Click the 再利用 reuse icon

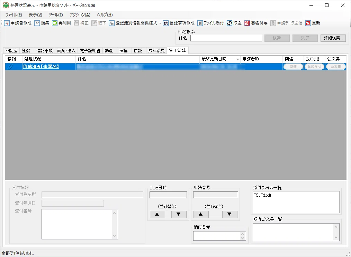click(55, 23)
